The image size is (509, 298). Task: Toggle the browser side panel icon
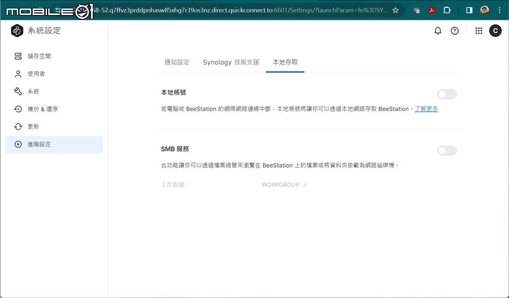coord(469,10)
